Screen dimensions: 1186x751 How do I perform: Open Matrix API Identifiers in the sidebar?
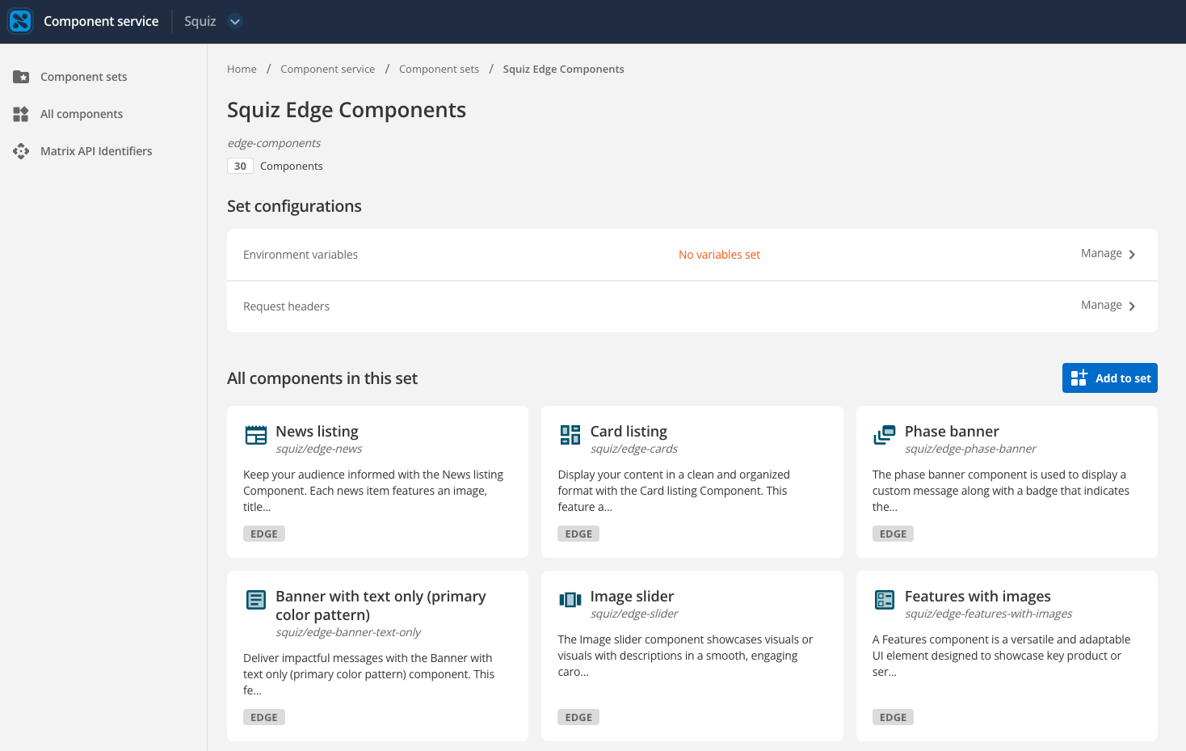point(96,151)
